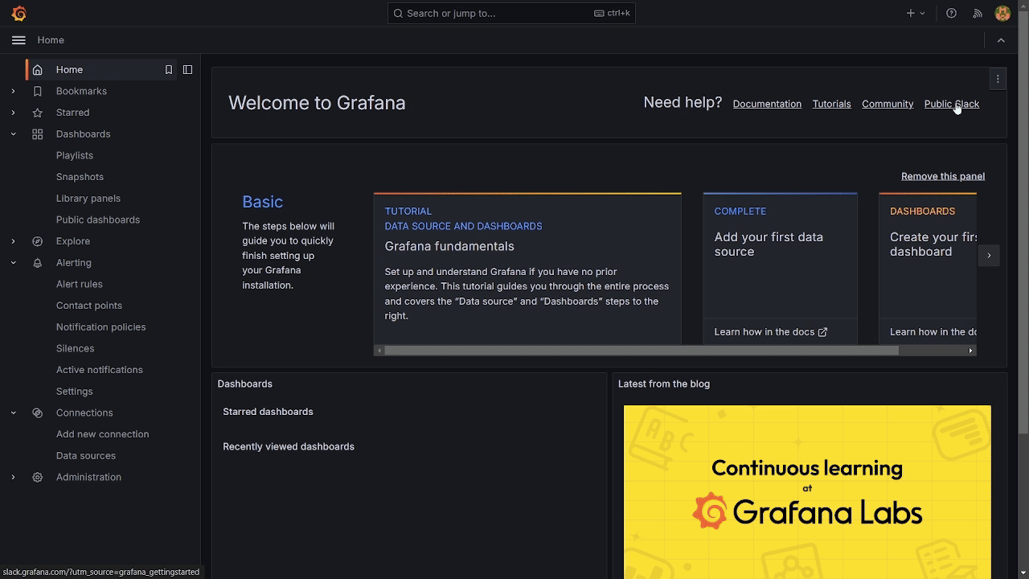Open Add your first data source card

(780, 269)
